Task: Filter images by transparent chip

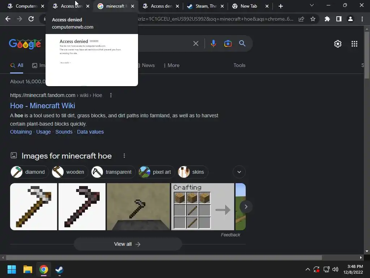Action: pos(113,172)
